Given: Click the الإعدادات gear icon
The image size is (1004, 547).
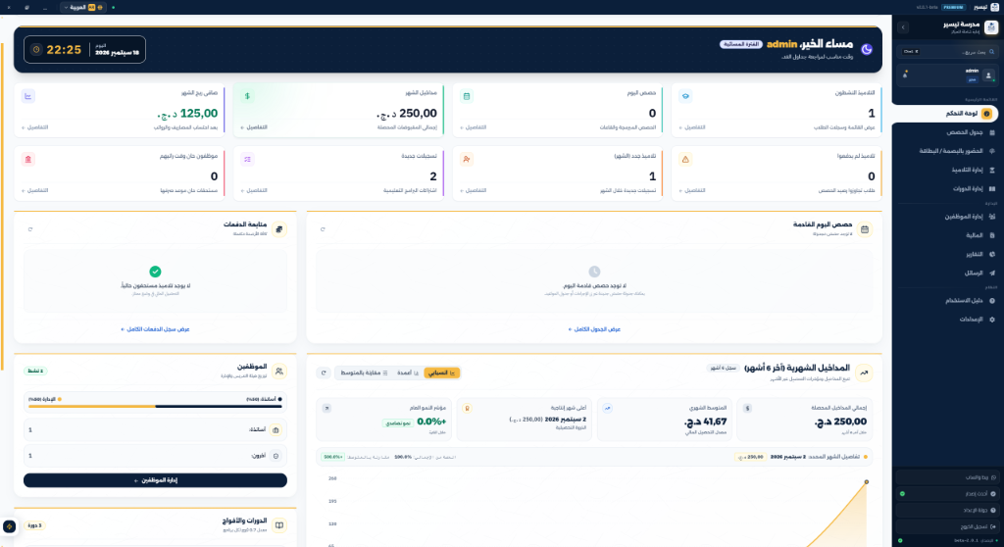Looking at the screenshot, I should pyautogui.click(x=992, y=319).
